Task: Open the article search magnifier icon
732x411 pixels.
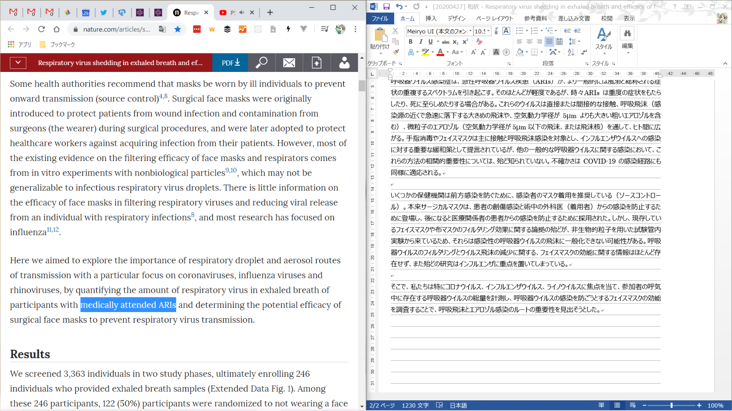Action: tap(262, 63)
